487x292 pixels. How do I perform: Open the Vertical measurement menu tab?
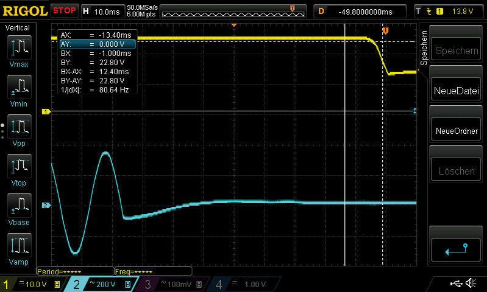[18, 28]
